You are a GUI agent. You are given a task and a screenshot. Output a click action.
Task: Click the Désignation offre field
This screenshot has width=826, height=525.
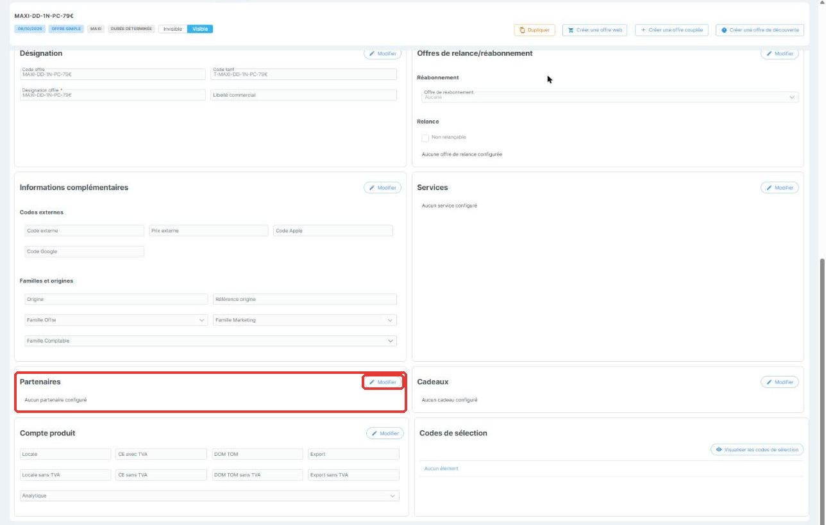point(113,95)
